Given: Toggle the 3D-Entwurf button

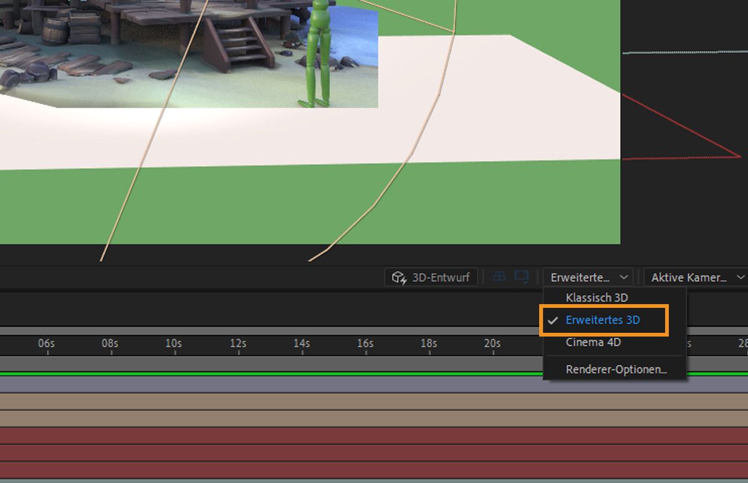Looking at the screenshot, I should point(430,277).
